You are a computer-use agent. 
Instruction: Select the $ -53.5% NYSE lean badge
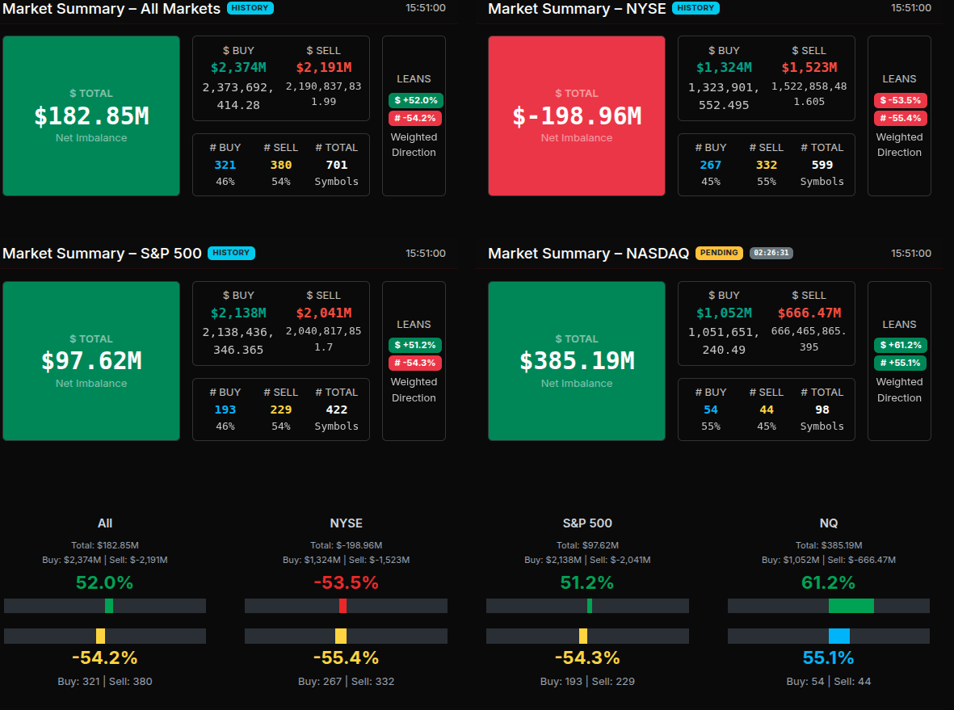click(900, 100)
